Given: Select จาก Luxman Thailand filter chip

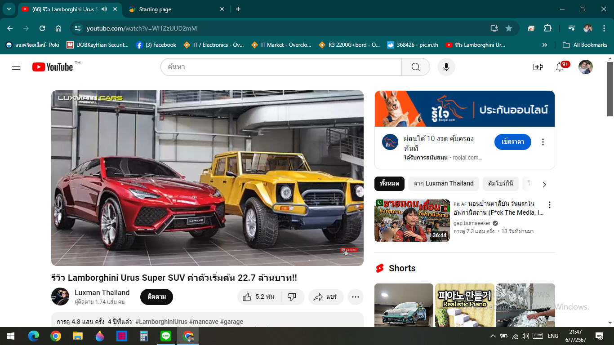Looking at the screenshot, I should coord(444,184).
